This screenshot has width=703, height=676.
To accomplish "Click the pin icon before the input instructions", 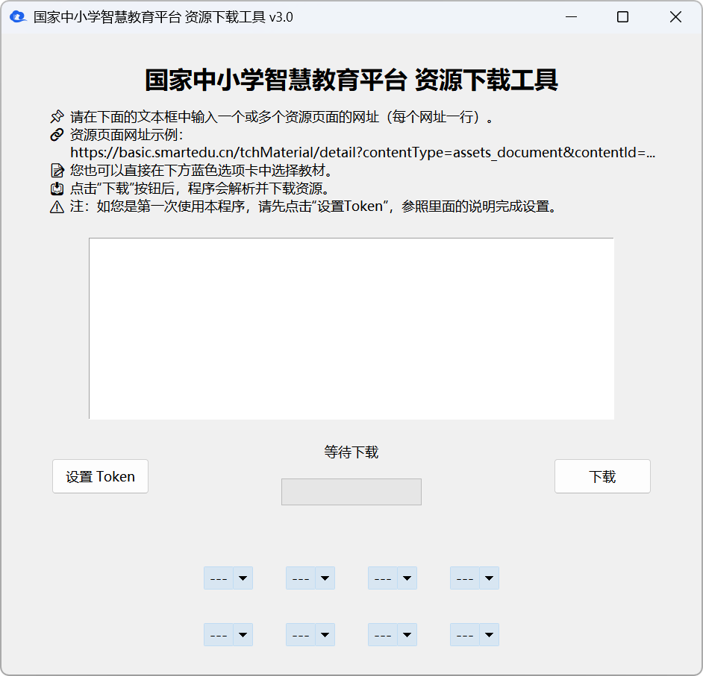I will point(57,116).
